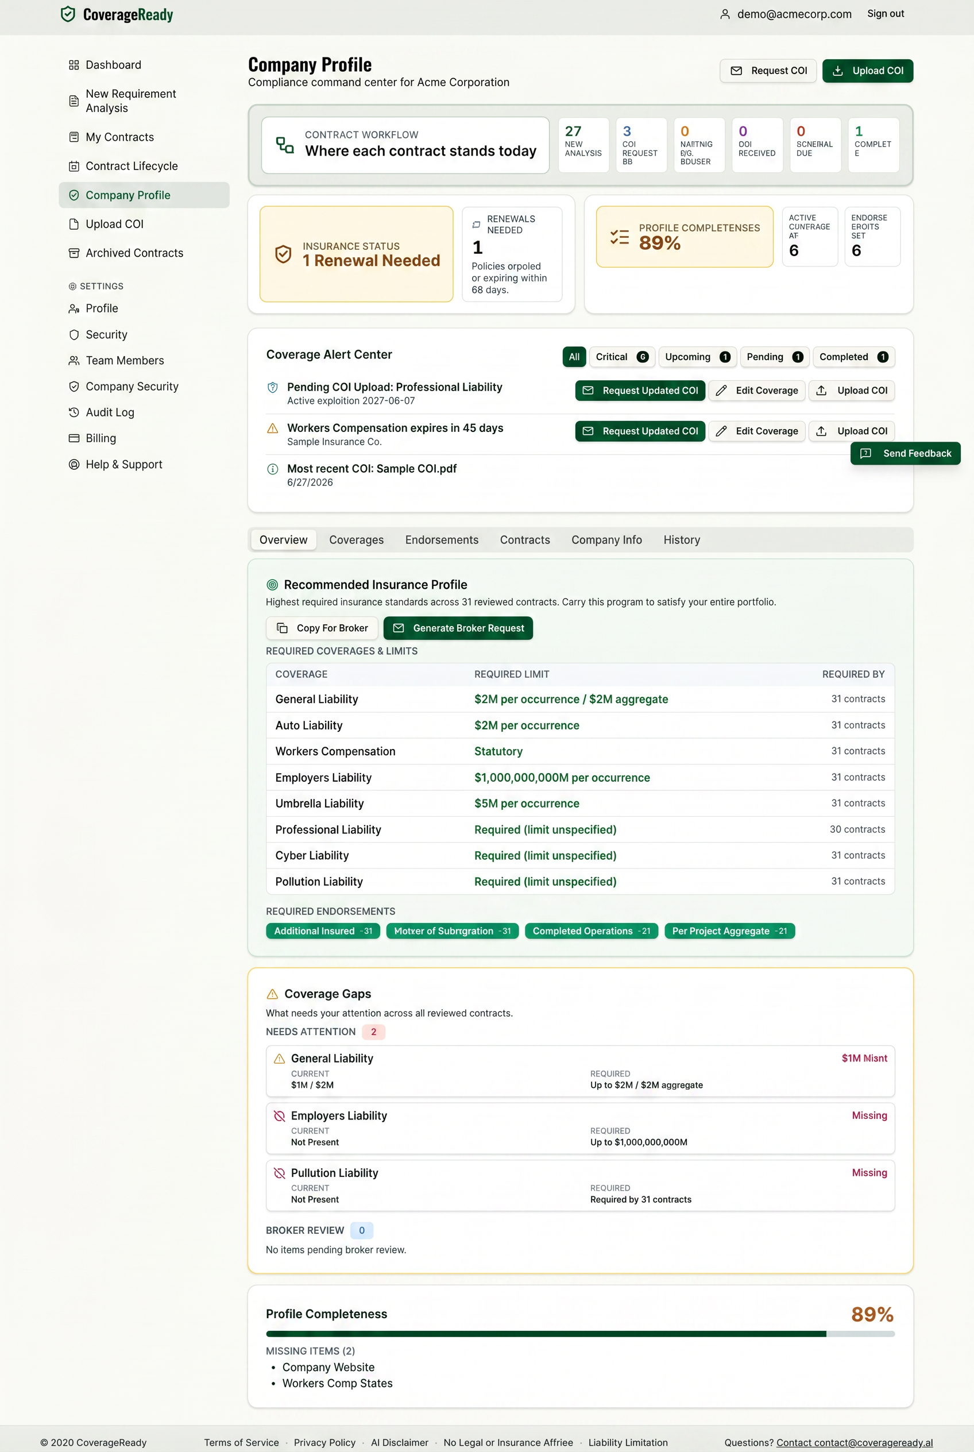
Task: Click the New Requirement Analysis document icon
Action: 74,101
